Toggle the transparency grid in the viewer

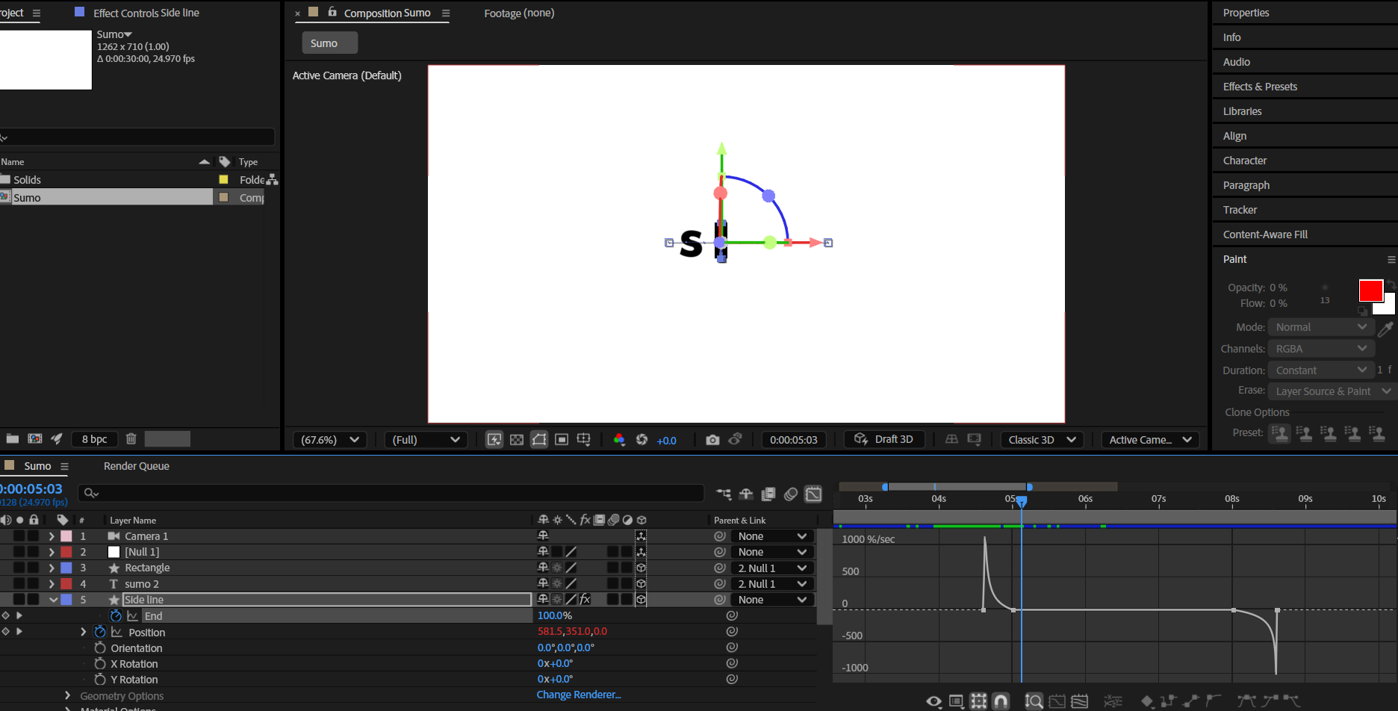(517, 439)
